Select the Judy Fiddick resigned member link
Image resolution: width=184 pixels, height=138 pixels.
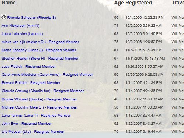click(29, 67)
